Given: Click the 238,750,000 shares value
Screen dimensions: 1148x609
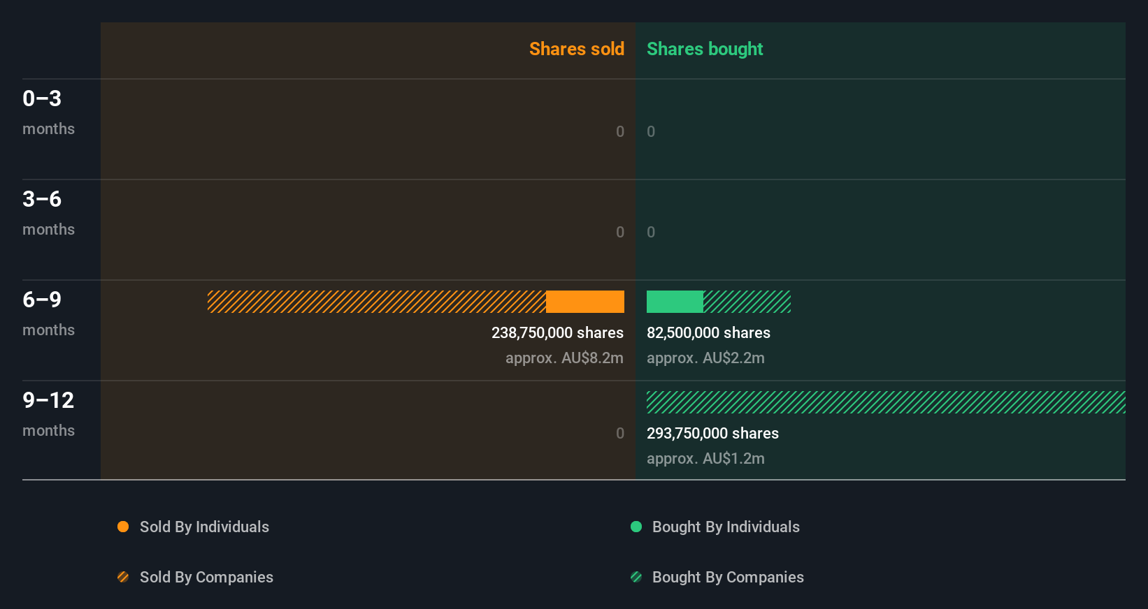Looking at the screenshot, I should (x=557, y=333).
